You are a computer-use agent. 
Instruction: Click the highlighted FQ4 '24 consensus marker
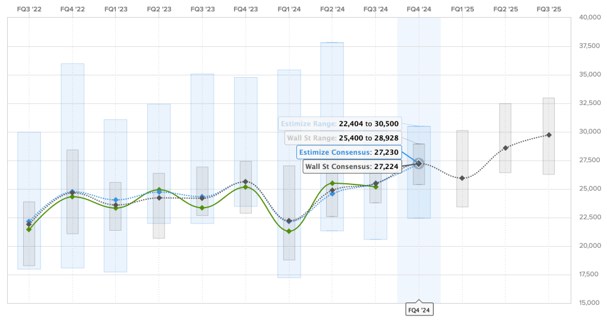(419, 163)
